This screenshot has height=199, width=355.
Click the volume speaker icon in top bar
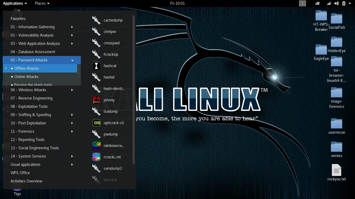click(x=337, y=3)
